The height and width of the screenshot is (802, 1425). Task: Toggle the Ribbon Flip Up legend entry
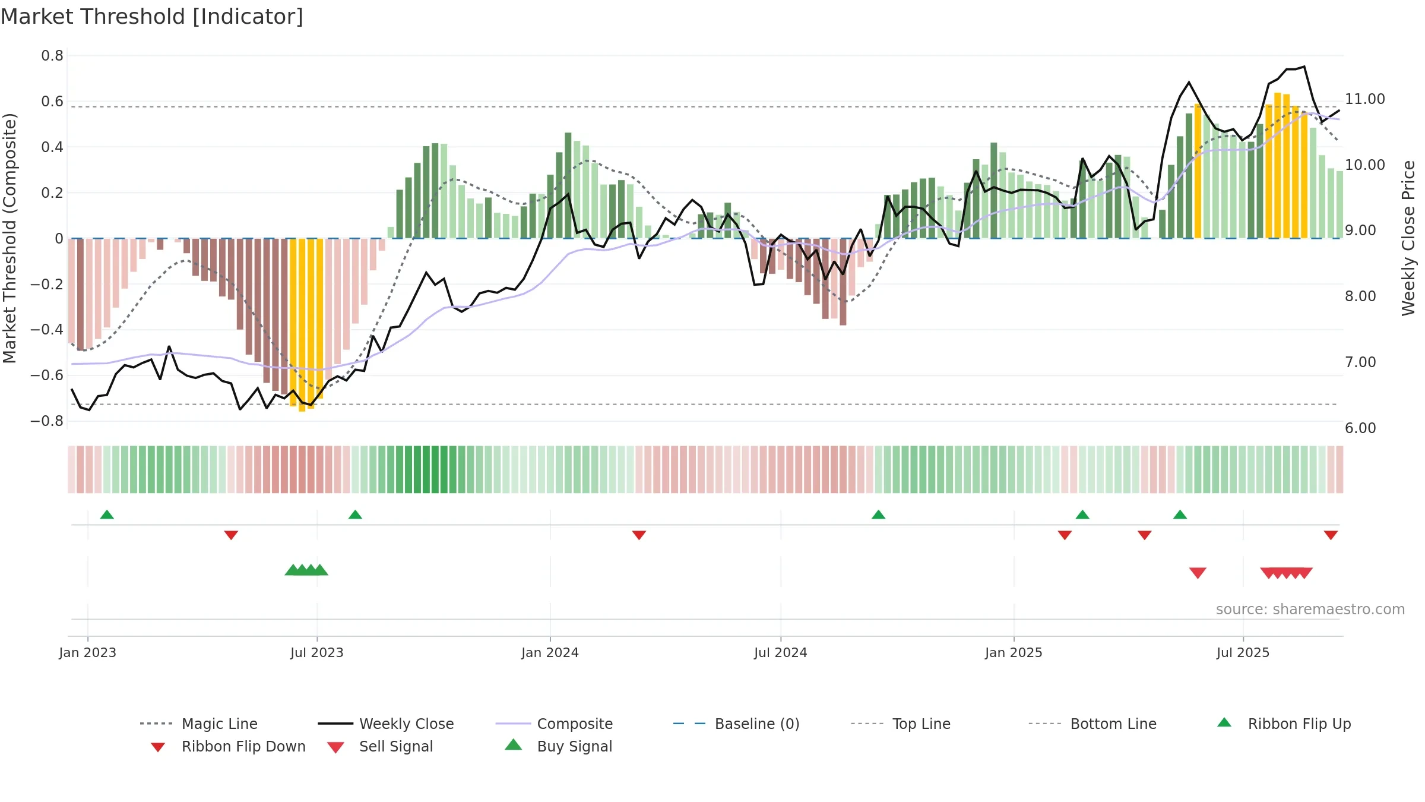tap(1284, 724)
